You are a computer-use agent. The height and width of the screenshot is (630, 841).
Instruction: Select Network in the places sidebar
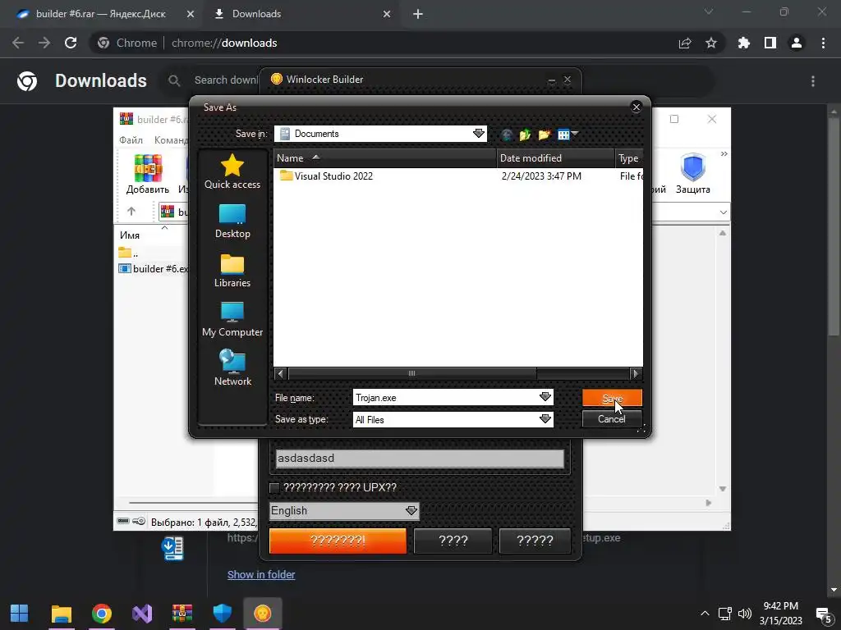coord(232,368)
